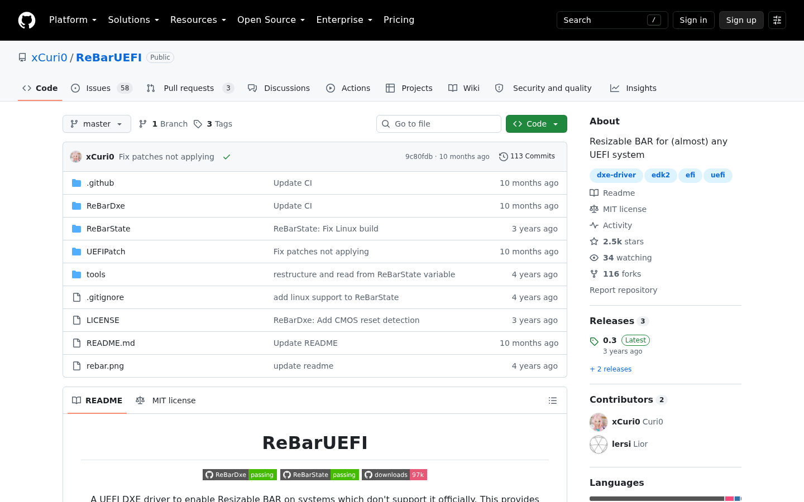Click the dxe-driver topic tag
804x502 pixels.
coord(616,175)
